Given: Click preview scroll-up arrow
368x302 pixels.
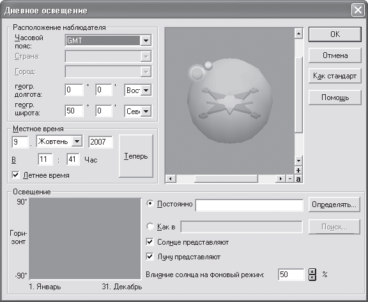Looking at the screenshot, I should pos(298,34).
